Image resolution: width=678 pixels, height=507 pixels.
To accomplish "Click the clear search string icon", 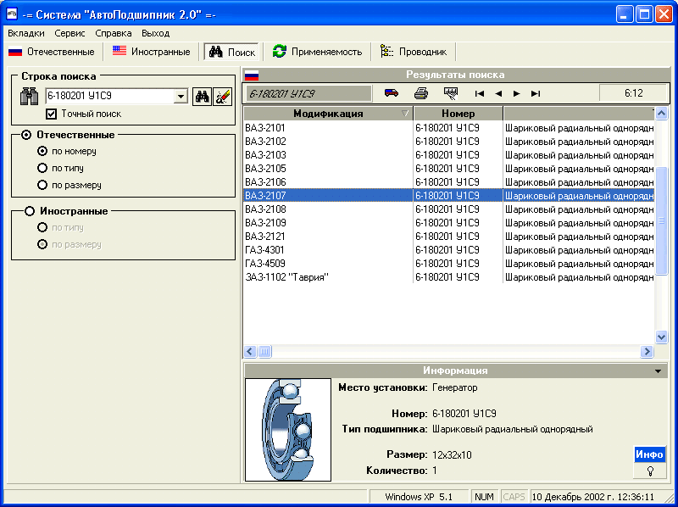I will (222, 97).
